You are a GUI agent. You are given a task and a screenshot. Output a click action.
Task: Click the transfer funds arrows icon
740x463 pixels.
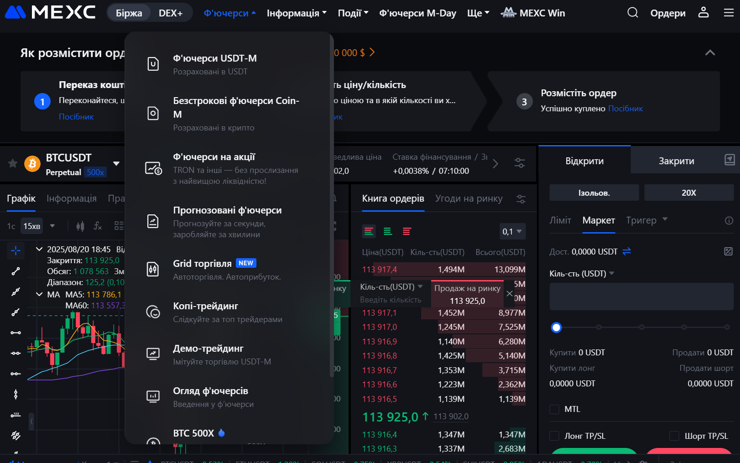click(626, 251)
